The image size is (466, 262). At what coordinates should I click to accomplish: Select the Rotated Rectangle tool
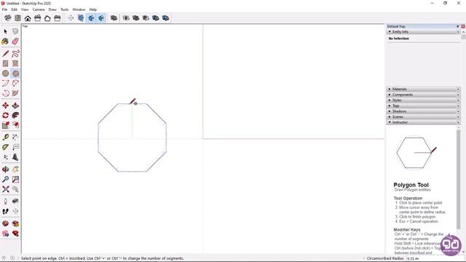coord(15,63)
